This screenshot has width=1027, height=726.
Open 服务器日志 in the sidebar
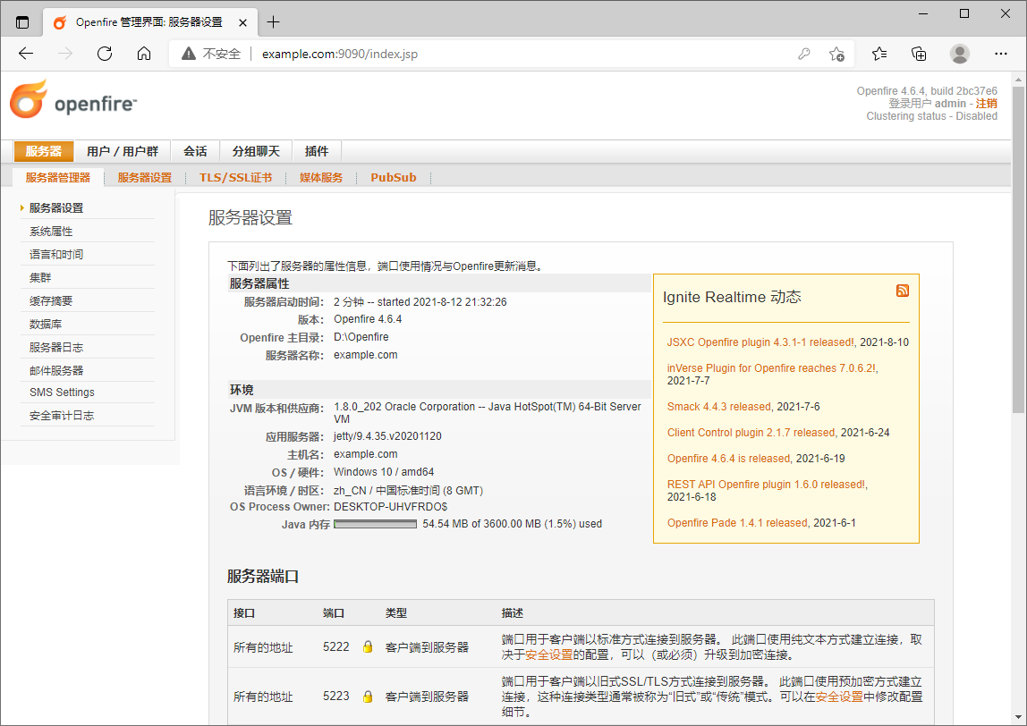(x=56, y=347)
